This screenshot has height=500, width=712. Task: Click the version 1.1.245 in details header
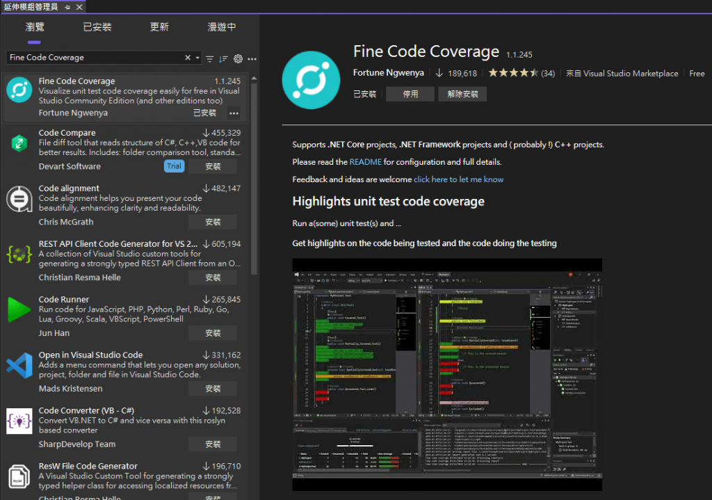coord(519,54)
